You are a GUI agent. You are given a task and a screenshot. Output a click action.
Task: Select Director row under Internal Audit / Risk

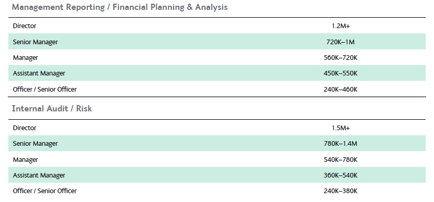(217, 128)
